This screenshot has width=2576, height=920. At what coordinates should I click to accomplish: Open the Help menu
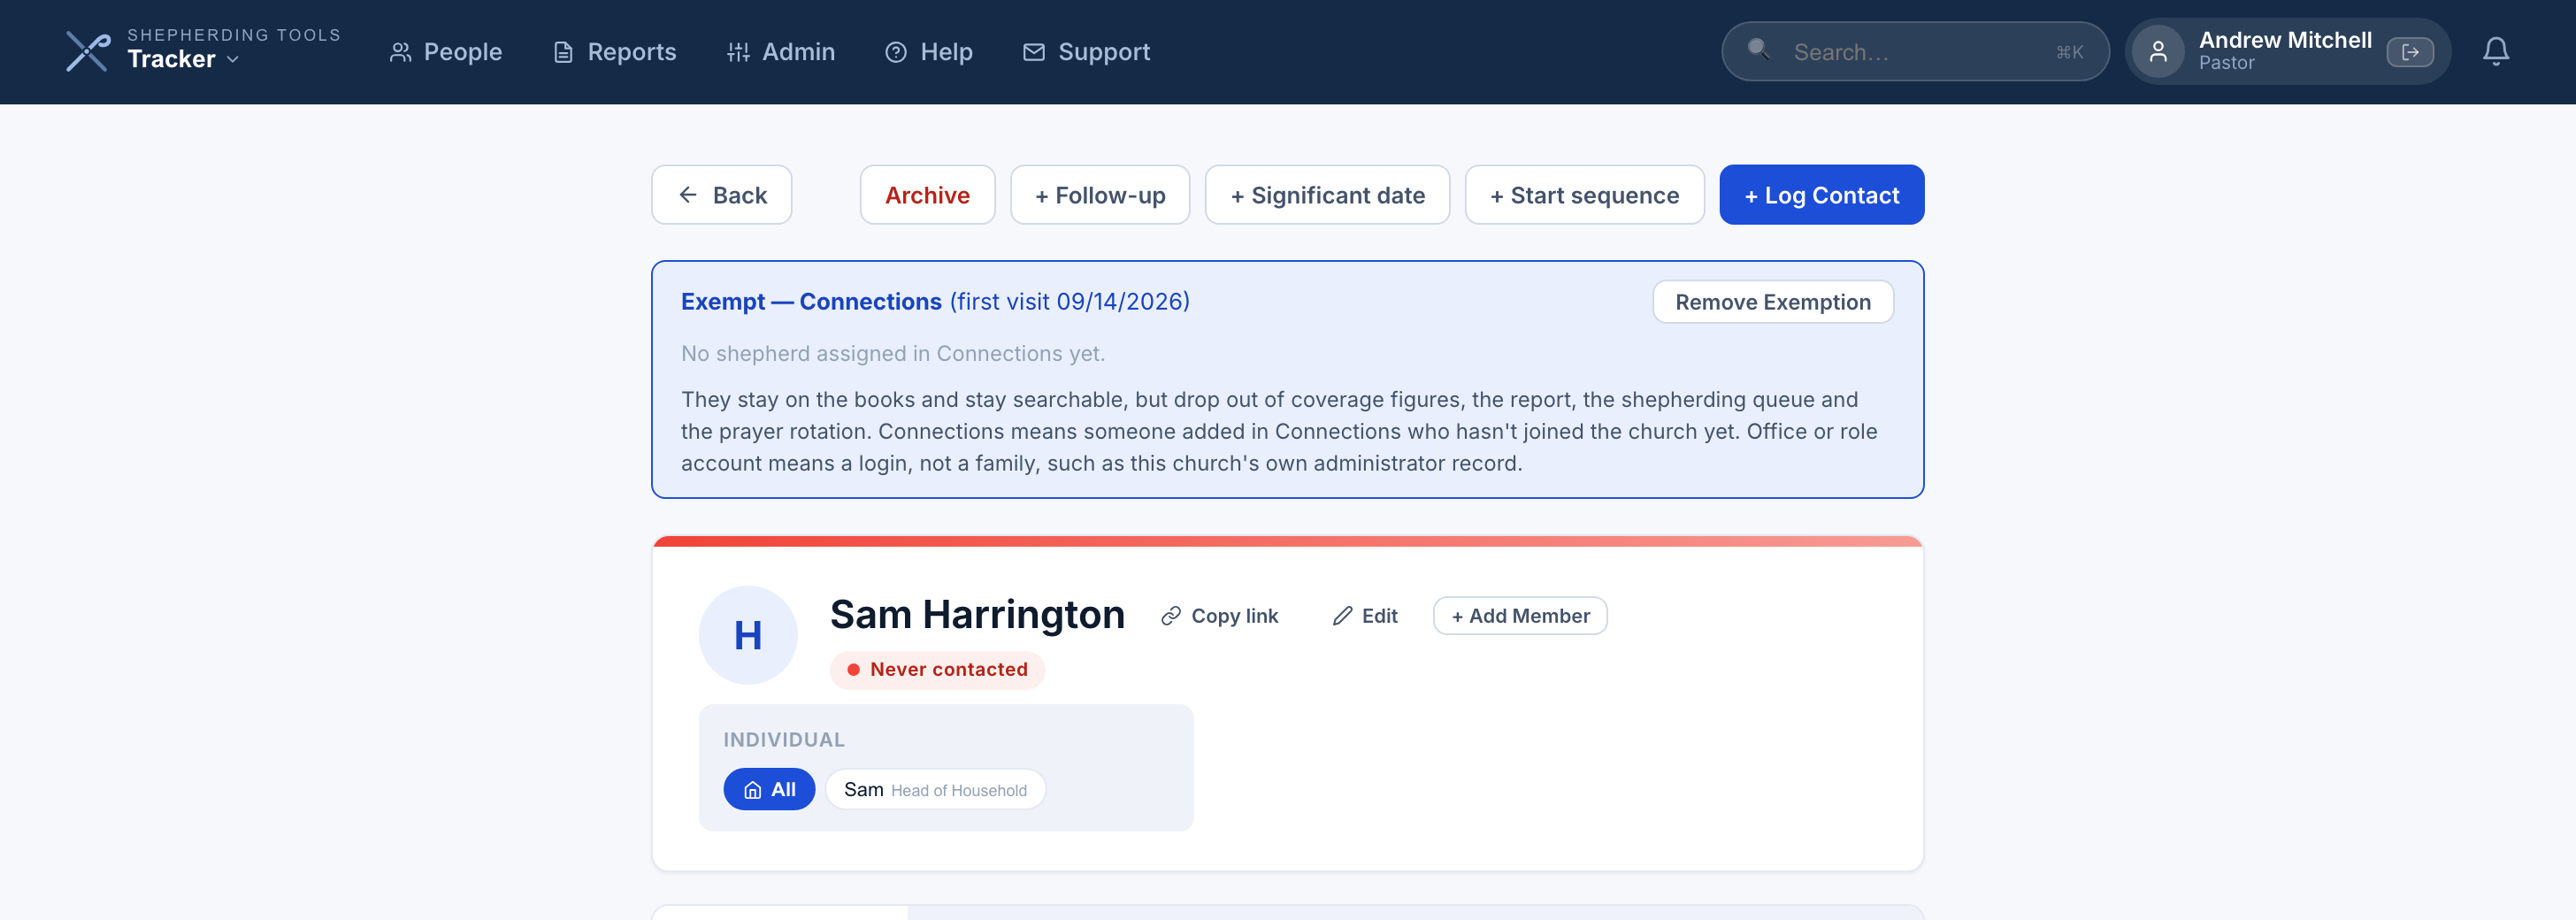(x=928, y=52)
